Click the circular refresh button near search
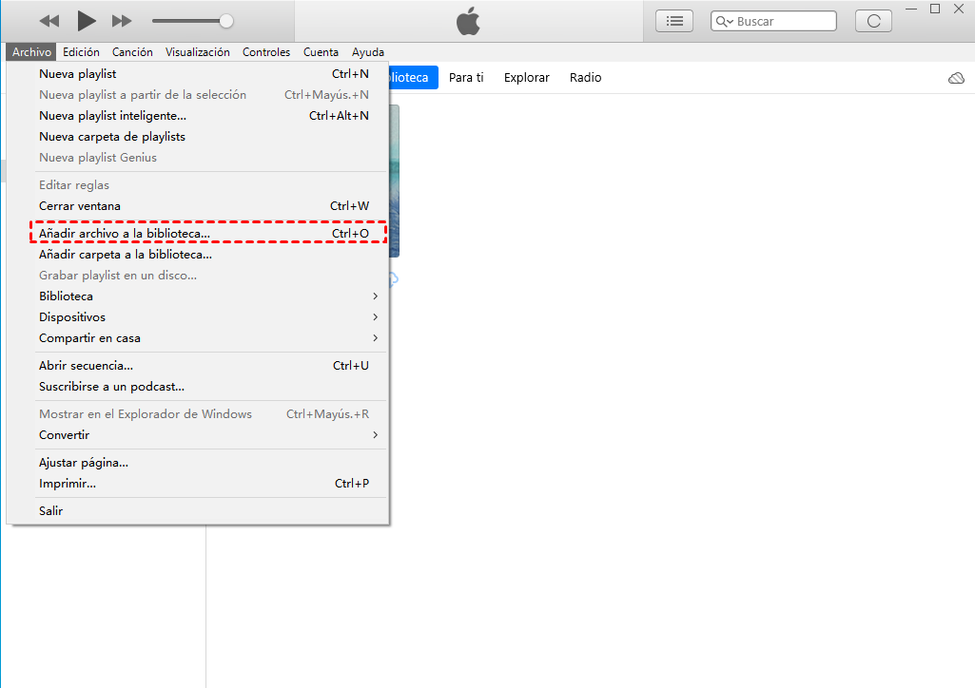 click(873, 21)
